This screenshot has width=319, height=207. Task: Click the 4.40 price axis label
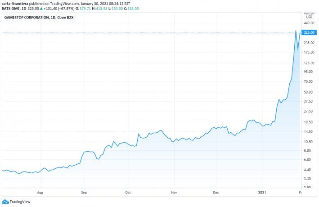(308, 169)
